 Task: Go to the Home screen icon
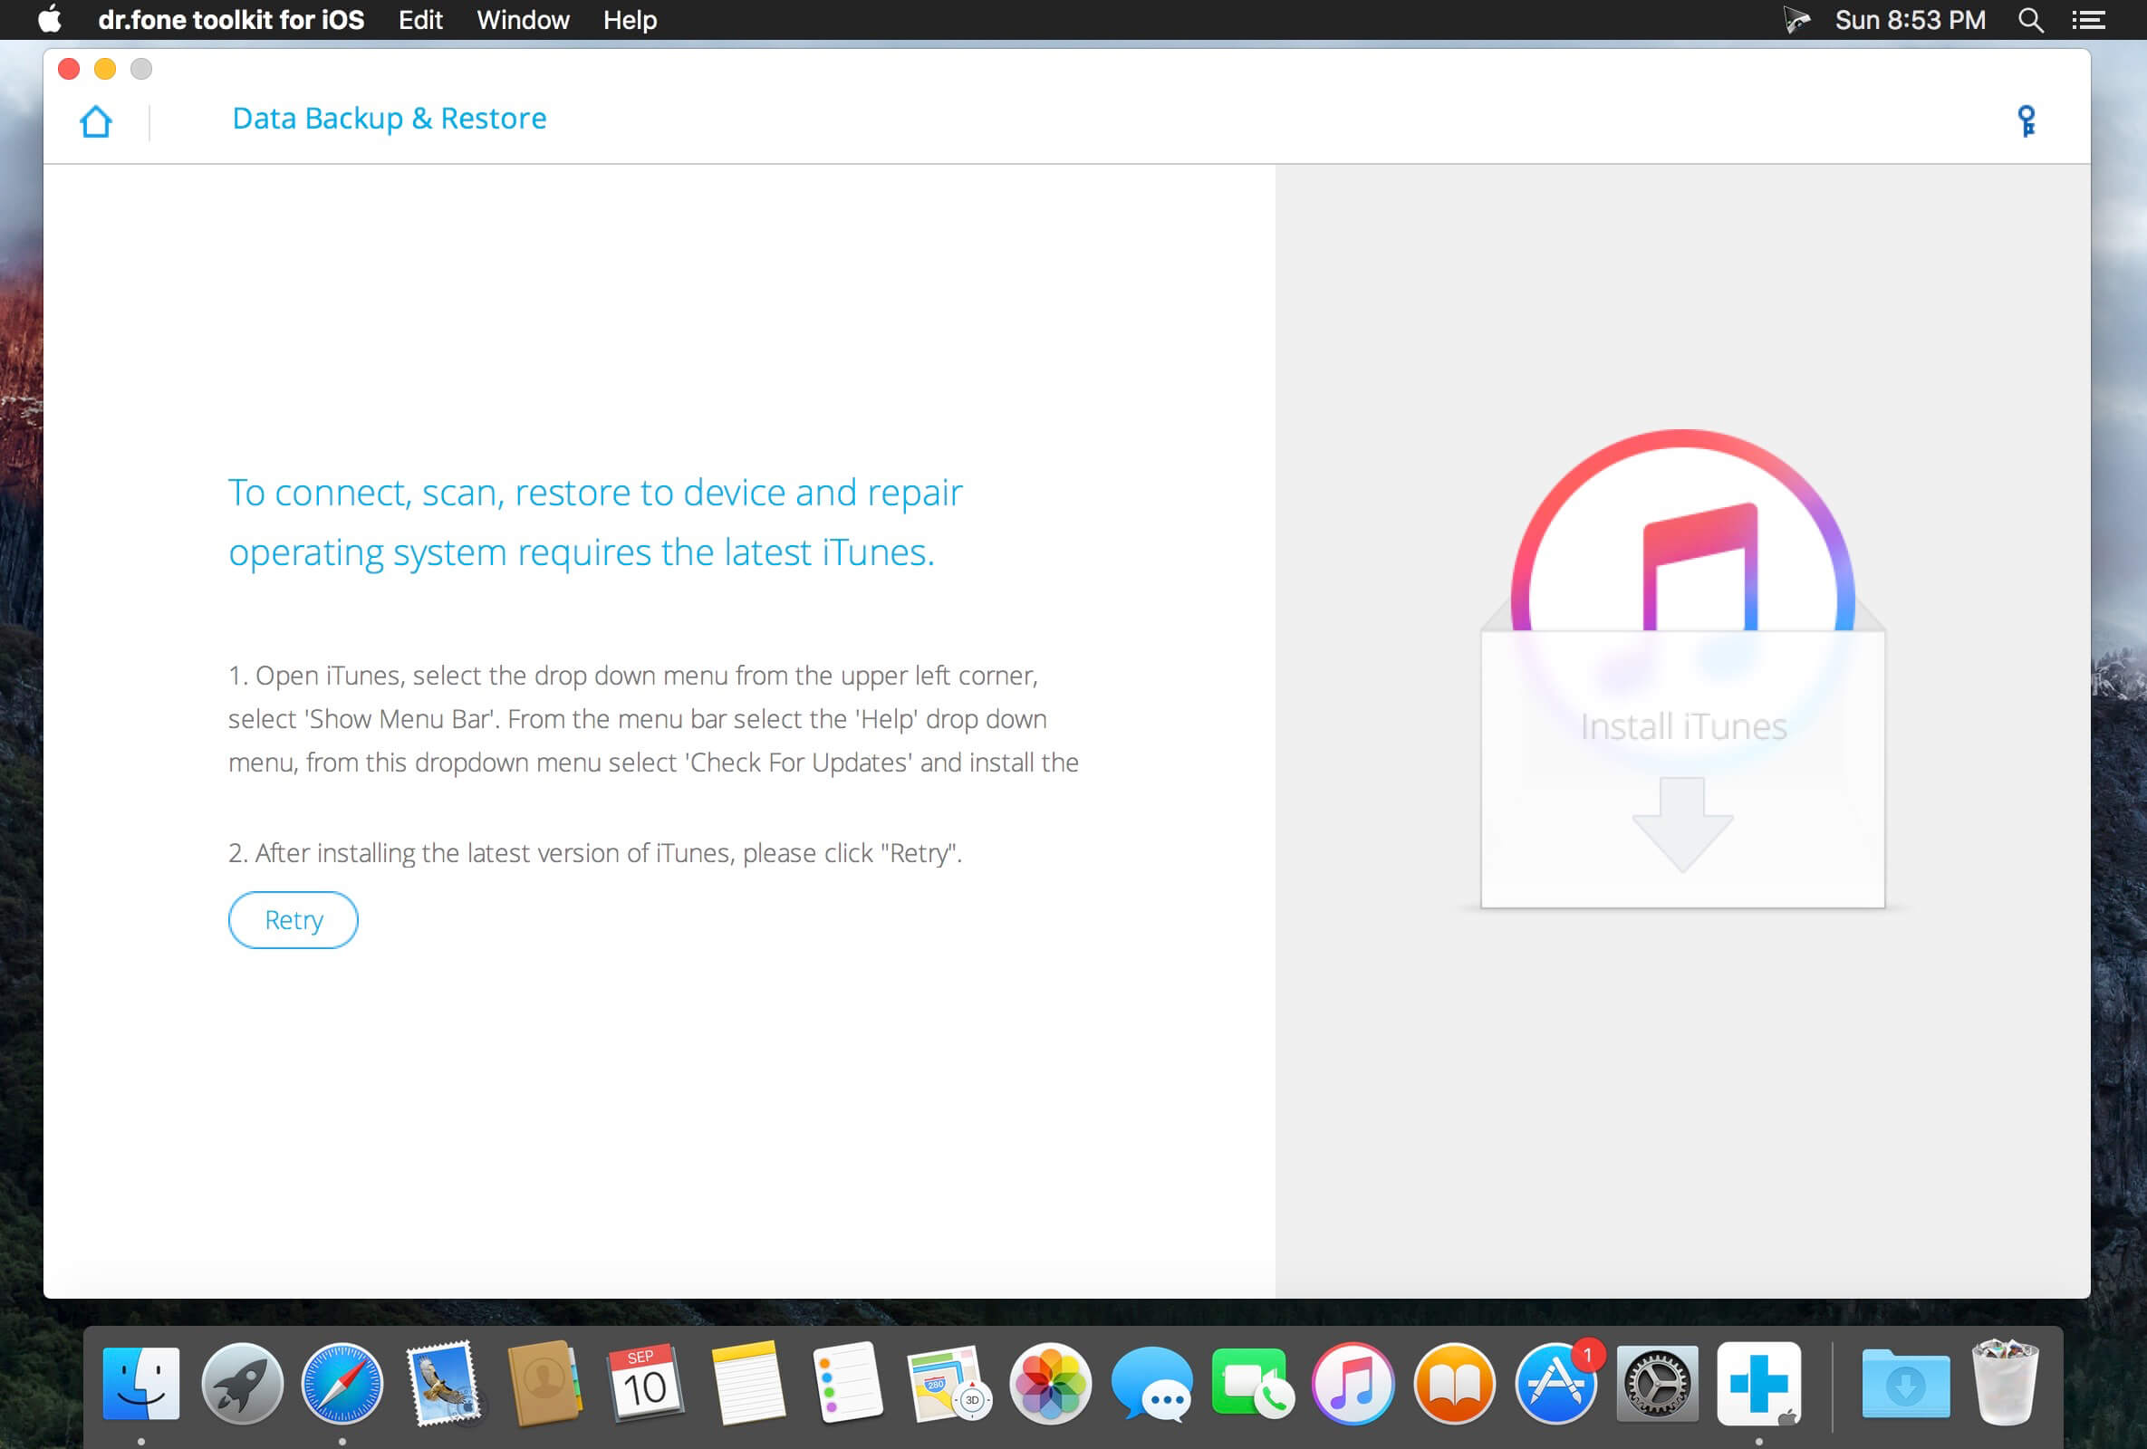click(96, 121)
